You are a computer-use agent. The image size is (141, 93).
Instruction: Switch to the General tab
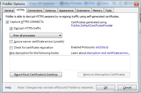(9, 10)
